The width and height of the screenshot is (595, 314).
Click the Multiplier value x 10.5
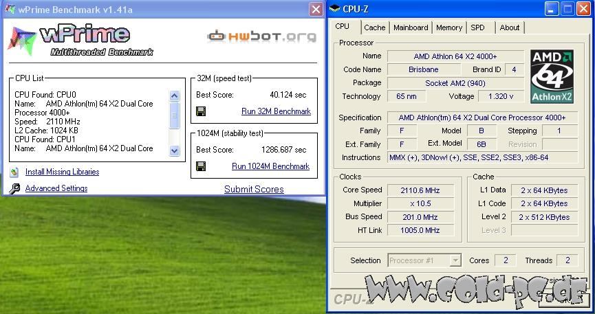[x=420, y=203]
